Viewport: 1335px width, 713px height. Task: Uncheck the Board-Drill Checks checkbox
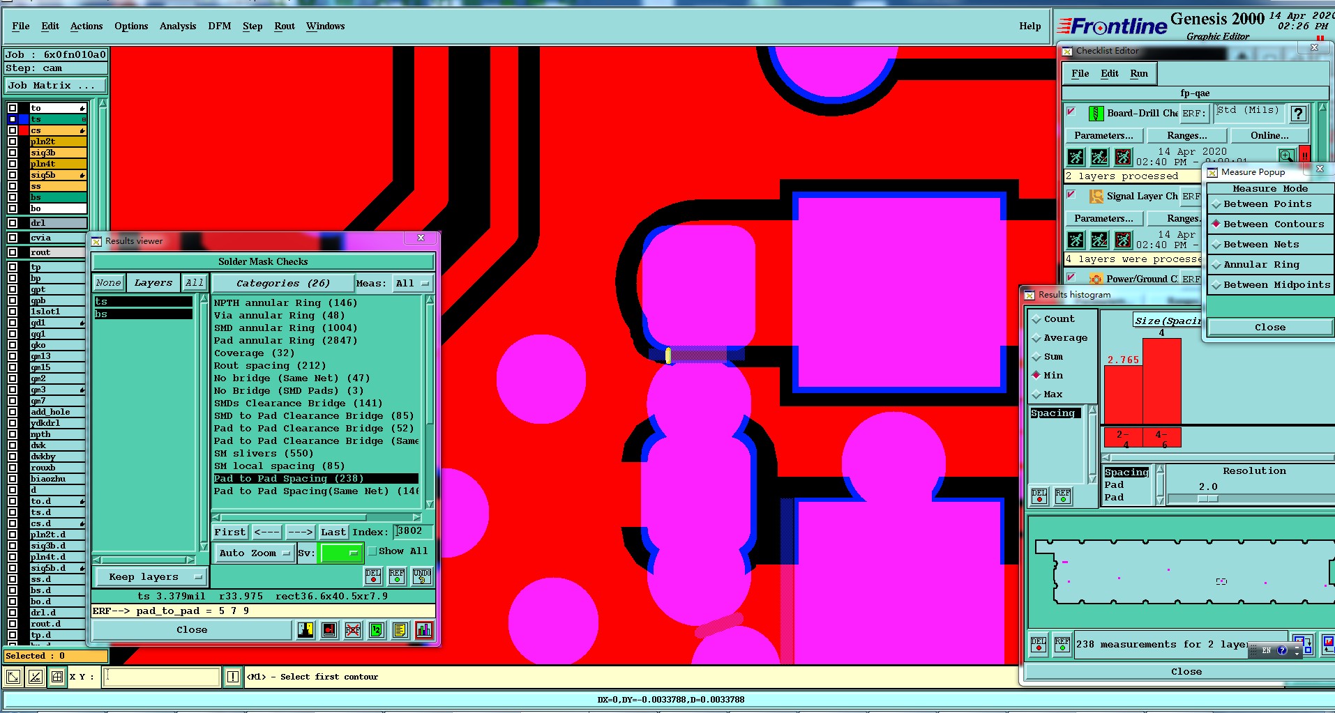click(x=1071, y=112)
